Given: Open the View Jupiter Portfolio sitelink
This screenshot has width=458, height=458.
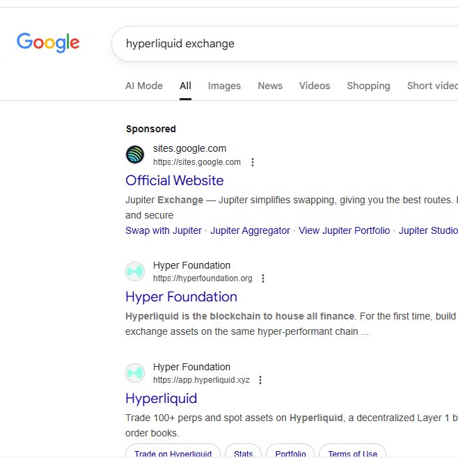Looking at the screenshot, I should [x=344, y=230].
